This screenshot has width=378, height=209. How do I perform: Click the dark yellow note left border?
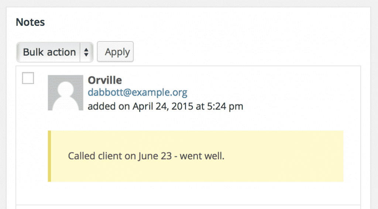49,156
